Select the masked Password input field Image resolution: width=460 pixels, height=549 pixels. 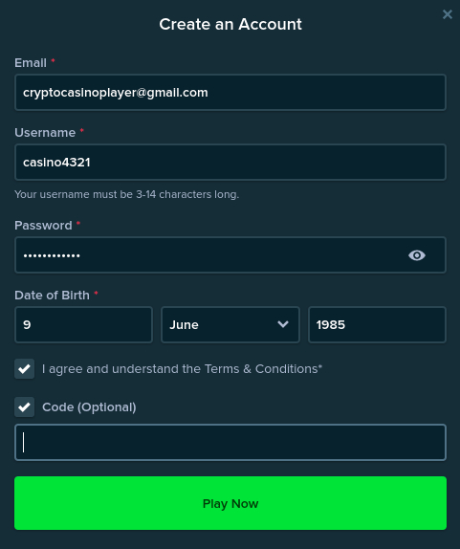click(x=230, y=254)
